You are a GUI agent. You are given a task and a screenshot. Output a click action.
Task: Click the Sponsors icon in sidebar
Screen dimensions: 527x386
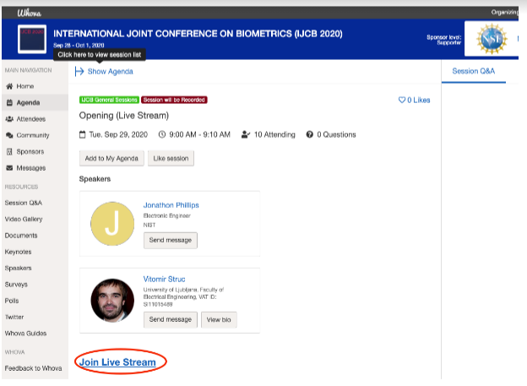click(x=9, y=152)
